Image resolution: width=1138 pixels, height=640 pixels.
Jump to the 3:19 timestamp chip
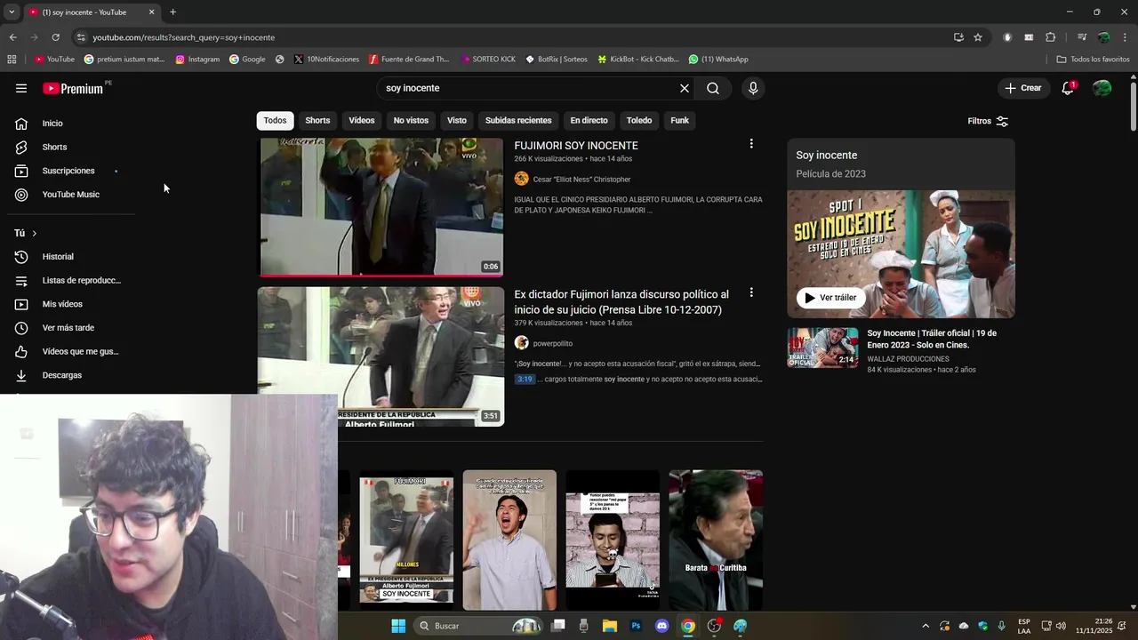point(525,379)
